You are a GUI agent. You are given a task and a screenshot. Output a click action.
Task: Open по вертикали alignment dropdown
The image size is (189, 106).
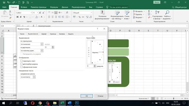(42, 51)
